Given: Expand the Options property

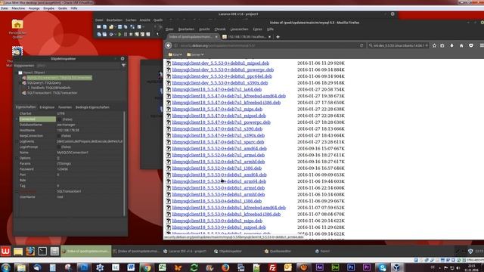Looking at the screenshot, I should [x=17, y=158].
